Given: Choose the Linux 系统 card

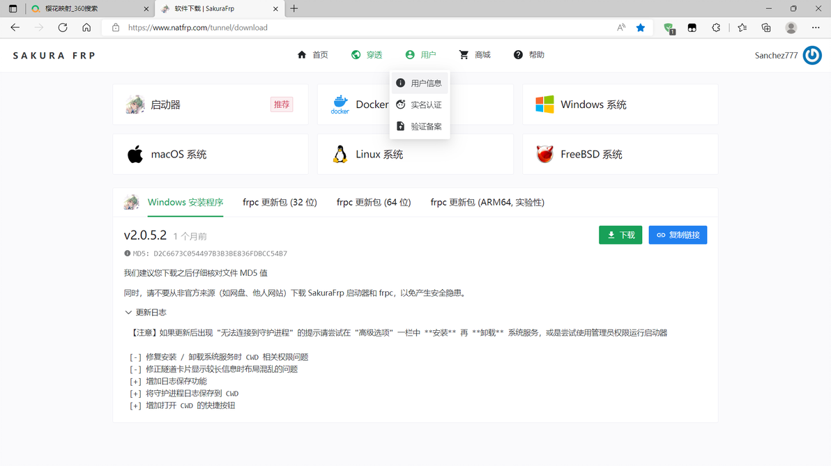Looking at the screenshot, I should pyautogui.click(x=415, y=154).
